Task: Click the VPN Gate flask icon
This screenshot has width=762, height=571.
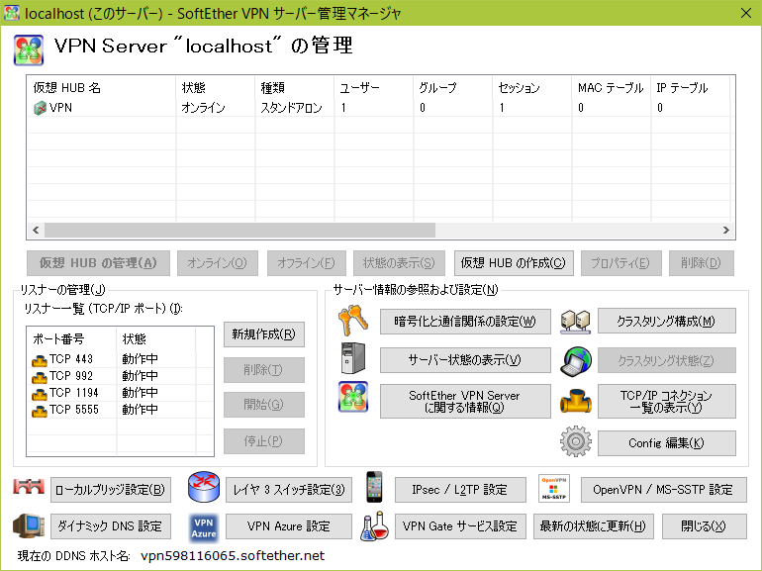Action: [374, 526]
